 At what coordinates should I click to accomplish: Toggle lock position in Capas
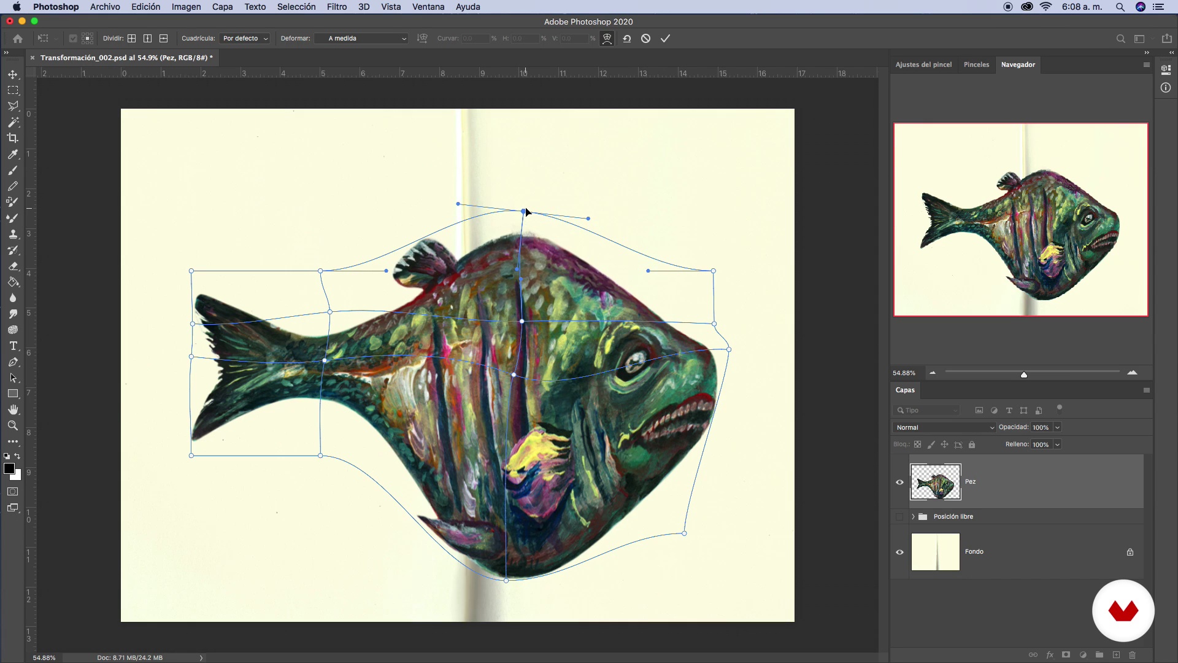tap(944, 444)
